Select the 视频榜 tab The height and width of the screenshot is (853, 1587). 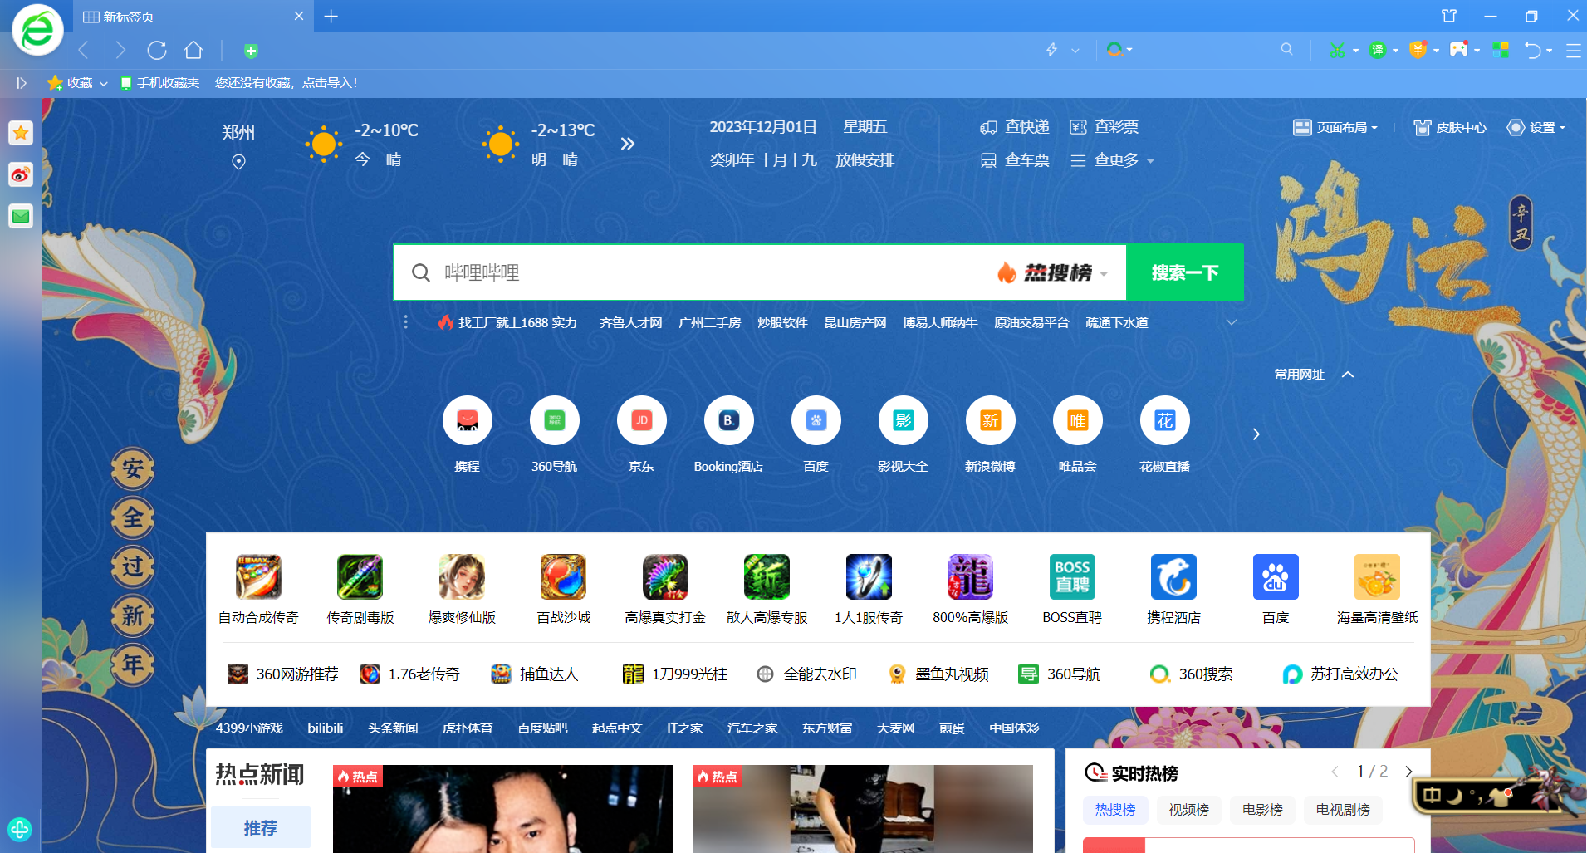(1189, 810)
